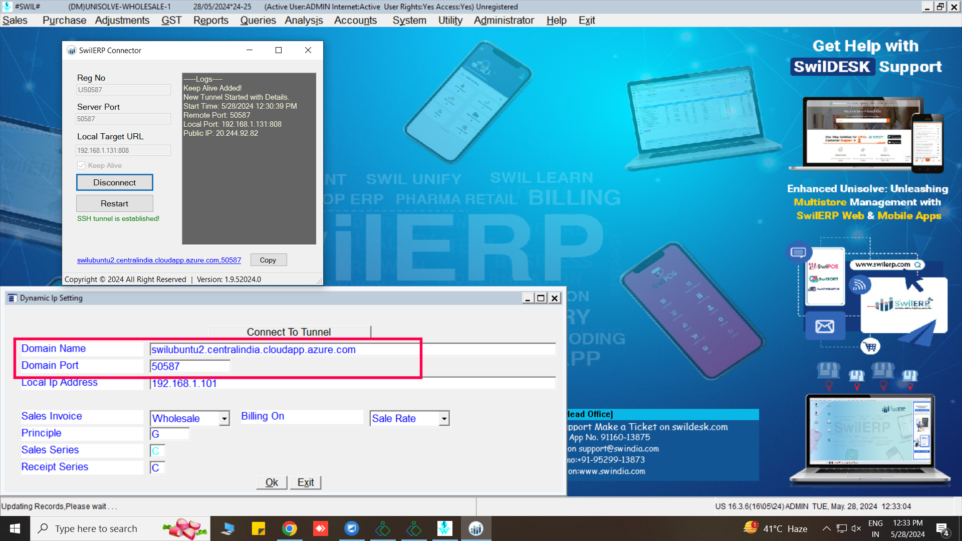Open SwilERP Connector from the taskbar

[x=476, y=528]
